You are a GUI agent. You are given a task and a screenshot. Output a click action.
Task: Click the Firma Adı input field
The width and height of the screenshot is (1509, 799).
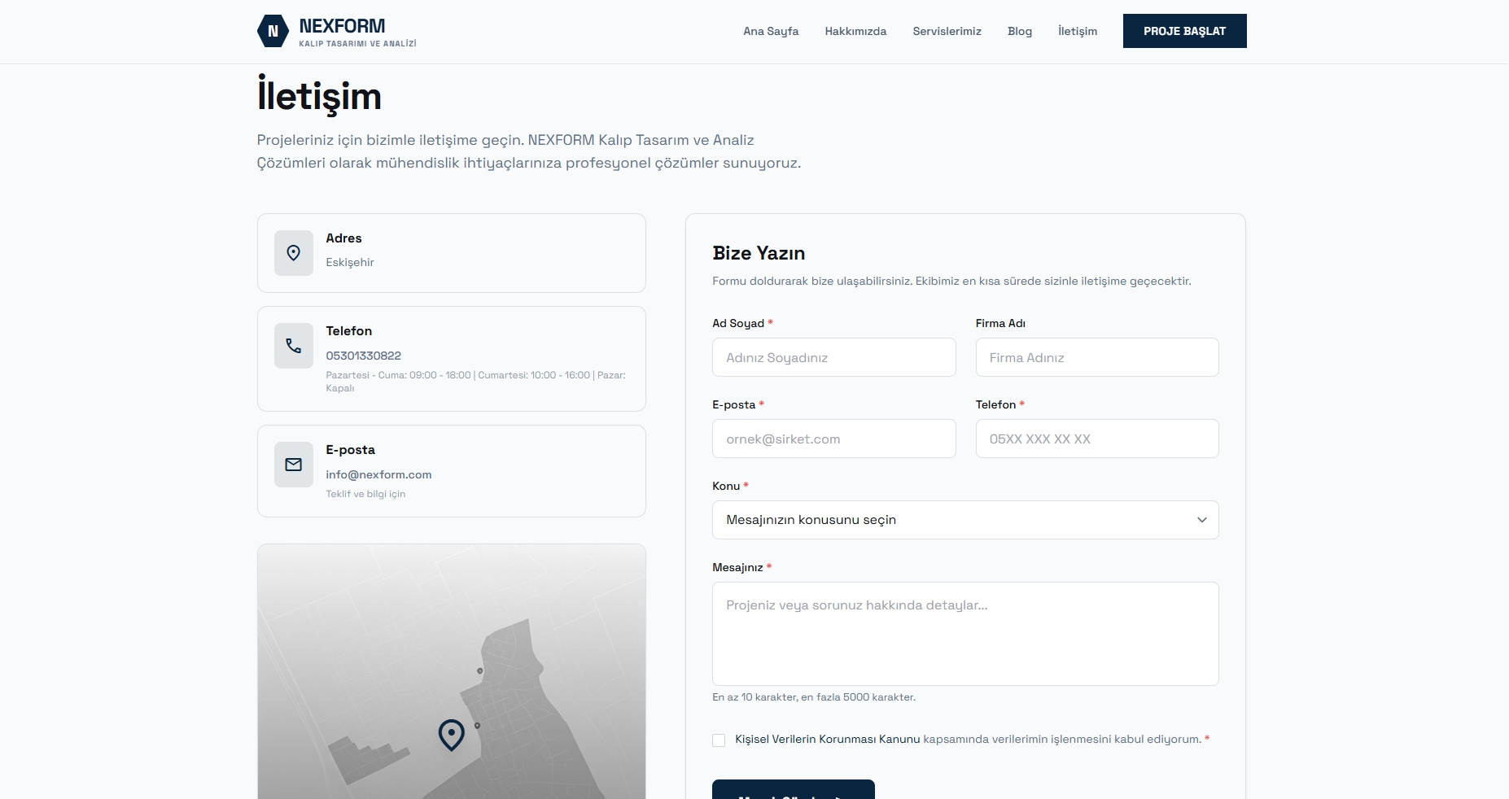1097,357
